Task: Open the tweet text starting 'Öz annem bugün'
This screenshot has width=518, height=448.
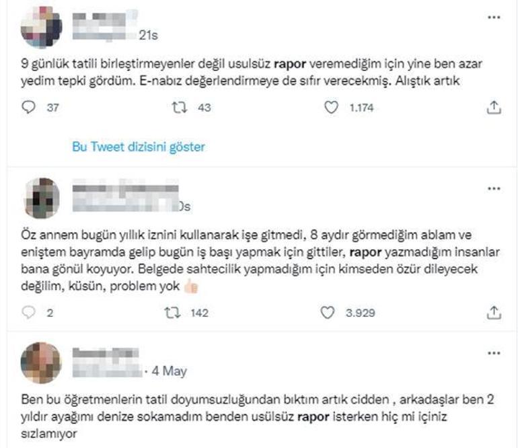Action: coord(260,260)
